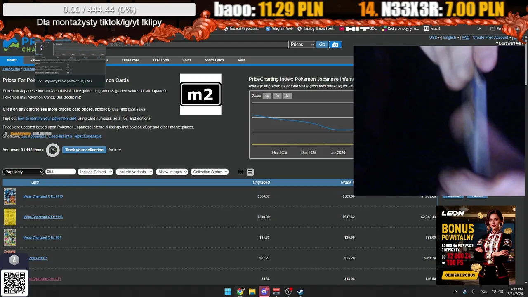The height and width of the screenshot is (297, 528).
Task: Switch to grid view icon
Action: tap(240, 172)
